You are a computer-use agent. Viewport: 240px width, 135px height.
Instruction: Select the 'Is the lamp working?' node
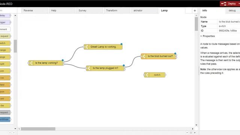tap(46, 63)
